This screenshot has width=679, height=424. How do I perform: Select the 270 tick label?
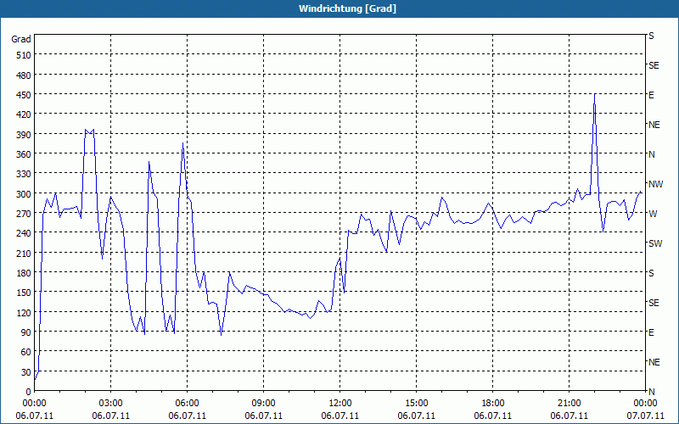24,214
